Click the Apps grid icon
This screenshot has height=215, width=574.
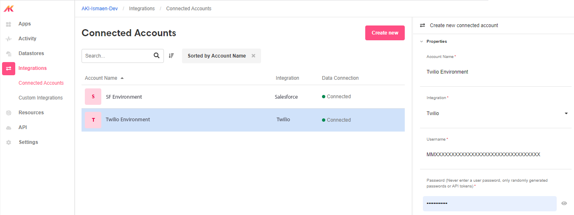pos(9,24)
